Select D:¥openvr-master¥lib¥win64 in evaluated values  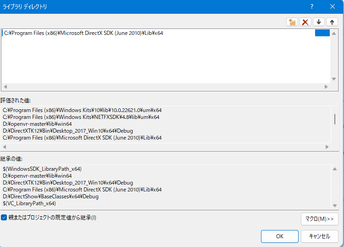tap(37, 124)
